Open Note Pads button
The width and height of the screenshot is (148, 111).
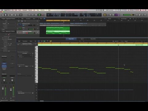140,15
